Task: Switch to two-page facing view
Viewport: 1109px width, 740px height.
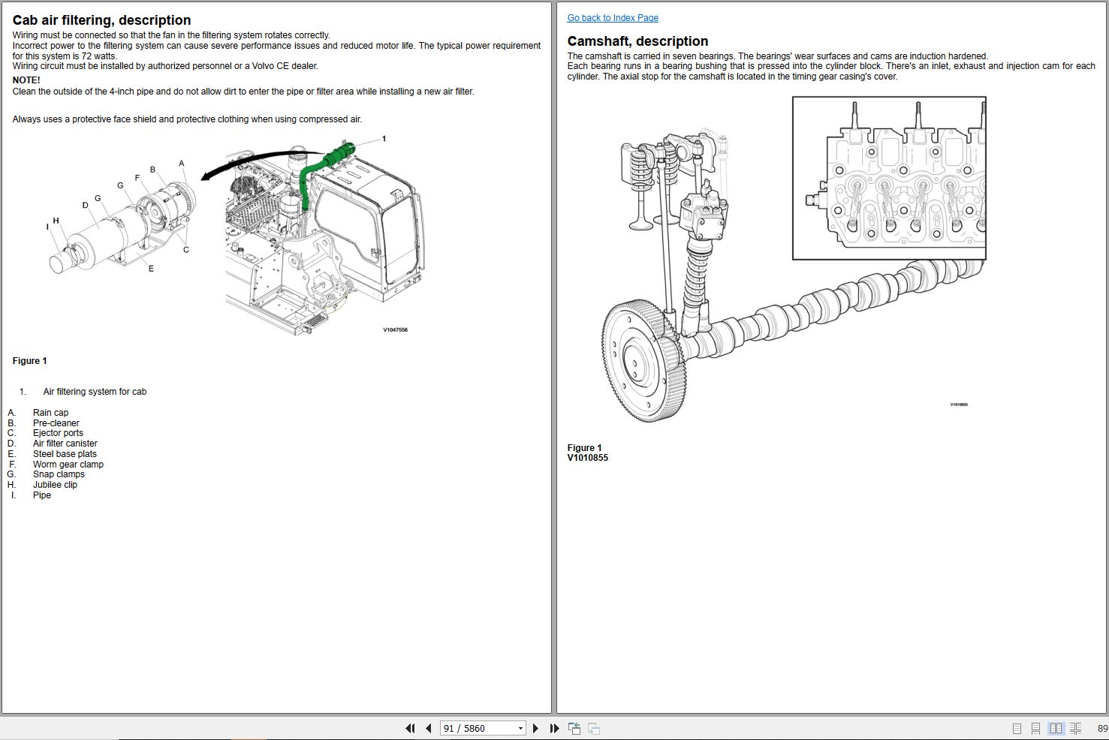Action: (x=1056, y=729)
